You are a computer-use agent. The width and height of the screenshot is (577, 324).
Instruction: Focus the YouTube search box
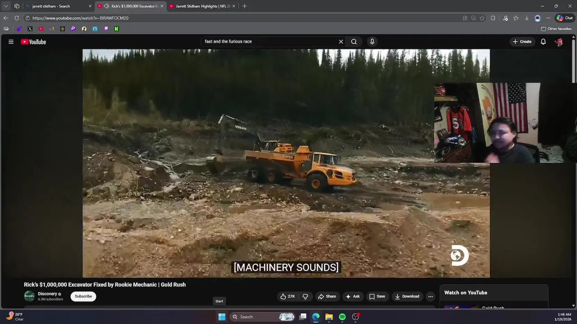[x=270, y=41]
